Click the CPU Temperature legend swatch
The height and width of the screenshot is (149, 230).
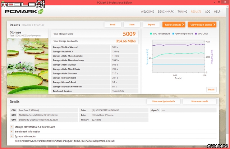151,33
